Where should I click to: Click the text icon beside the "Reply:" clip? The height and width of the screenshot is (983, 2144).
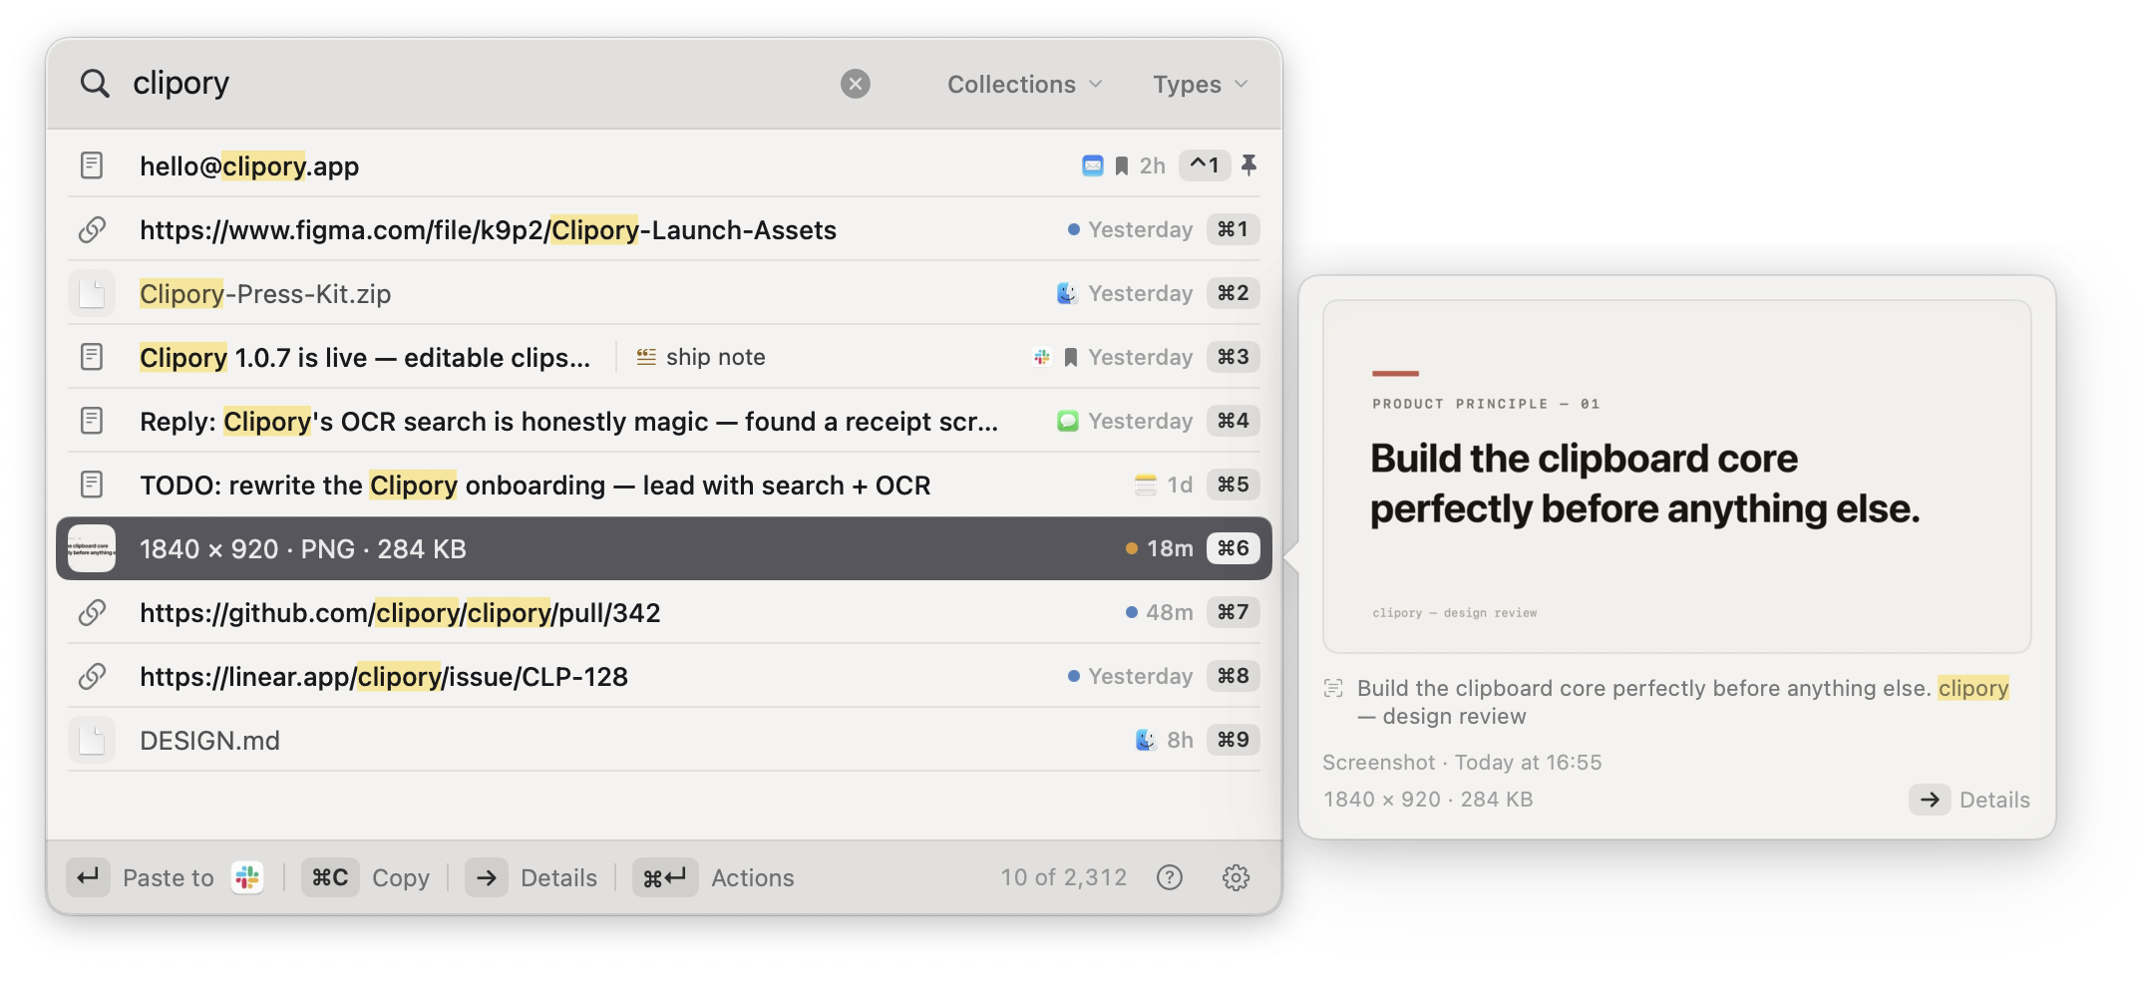(x=92, y=421)
